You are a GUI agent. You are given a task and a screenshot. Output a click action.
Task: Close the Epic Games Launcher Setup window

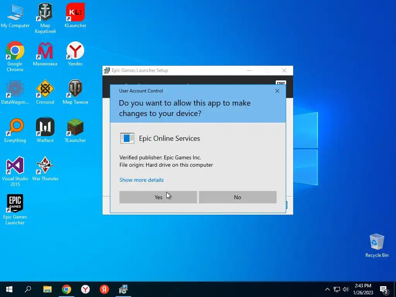(284, 70)
